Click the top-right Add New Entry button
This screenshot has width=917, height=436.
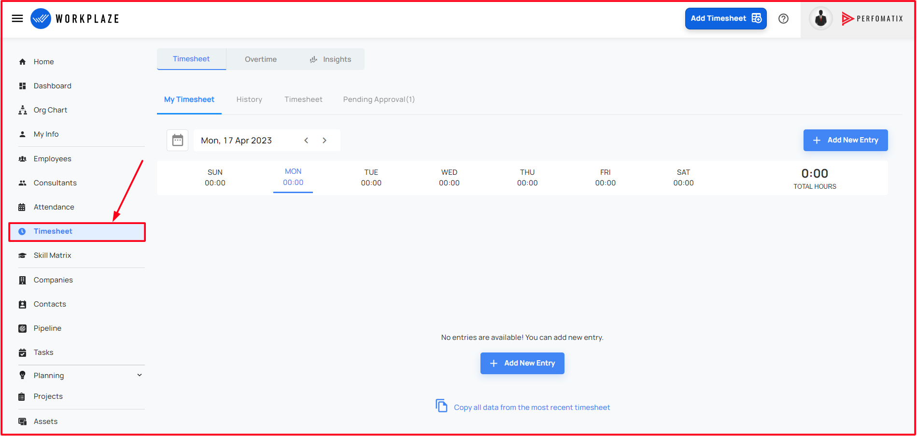click(846, 140)
